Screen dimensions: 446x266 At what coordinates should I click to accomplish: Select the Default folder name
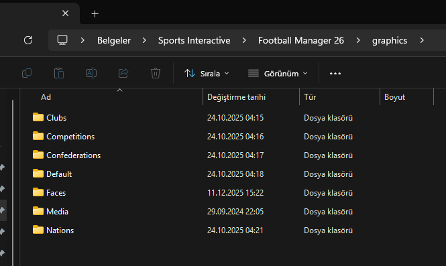[59, 174]
